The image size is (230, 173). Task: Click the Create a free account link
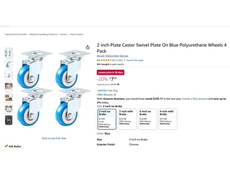pos(195,99)
